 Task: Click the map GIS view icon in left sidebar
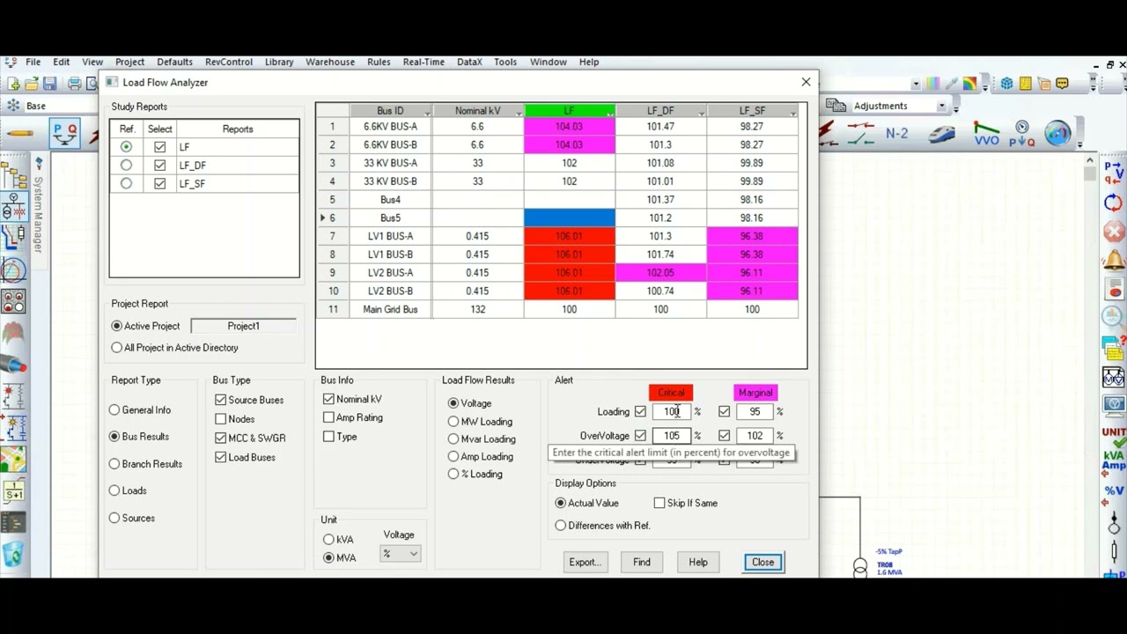13,460
